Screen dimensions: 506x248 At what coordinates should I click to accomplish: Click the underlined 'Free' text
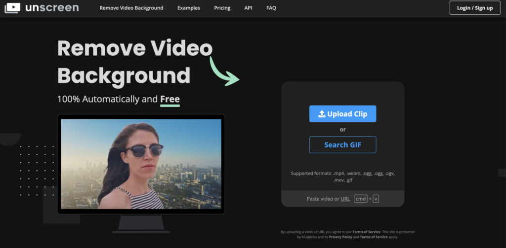[x=169, y=99]
